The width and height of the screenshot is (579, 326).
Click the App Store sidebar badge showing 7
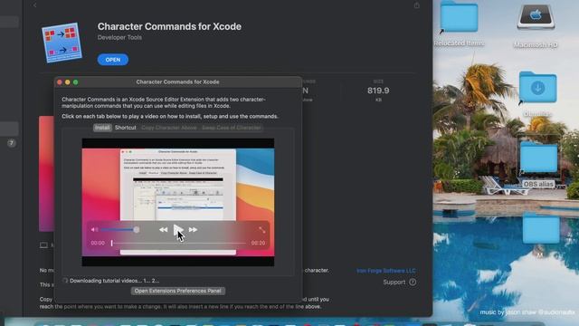coord(12,143)
